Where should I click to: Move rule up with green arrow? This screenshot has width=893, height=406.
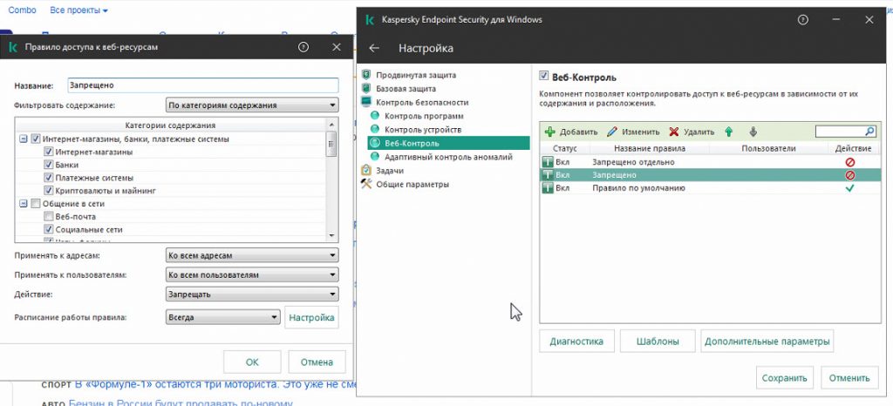coord(729,132)
